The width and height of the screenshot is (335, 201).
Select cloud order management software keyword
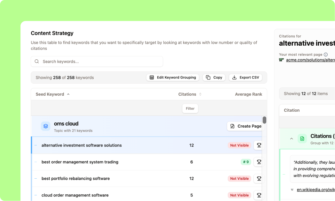[75, 195]
